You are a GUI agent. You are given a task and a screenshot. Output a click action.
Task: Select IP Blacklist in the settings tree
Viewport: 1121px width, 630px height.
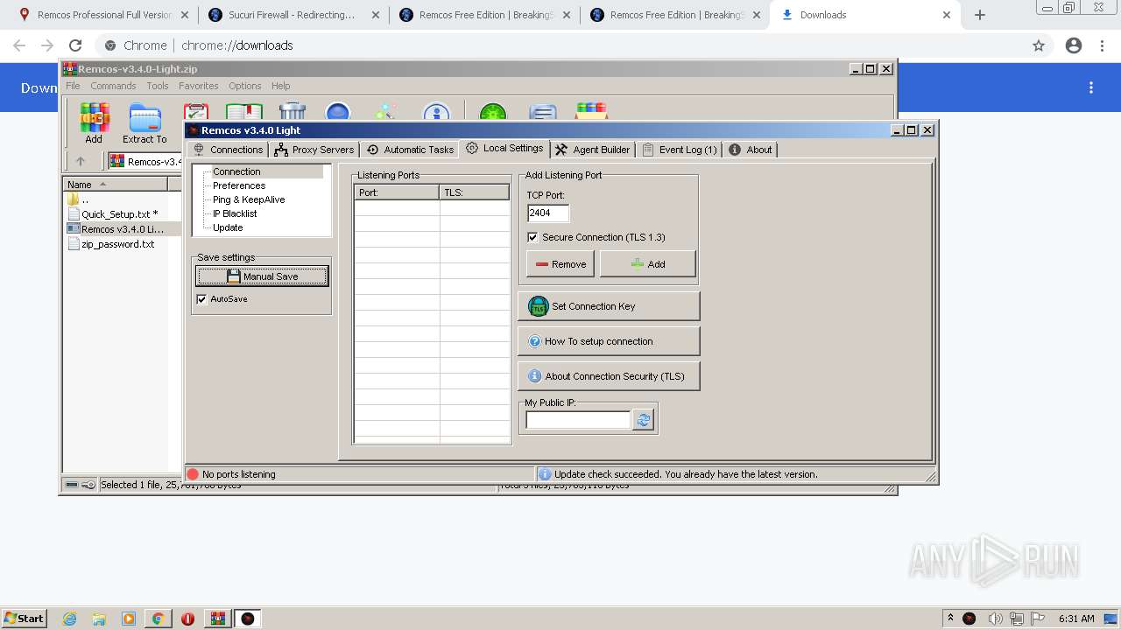coord(235,213)
